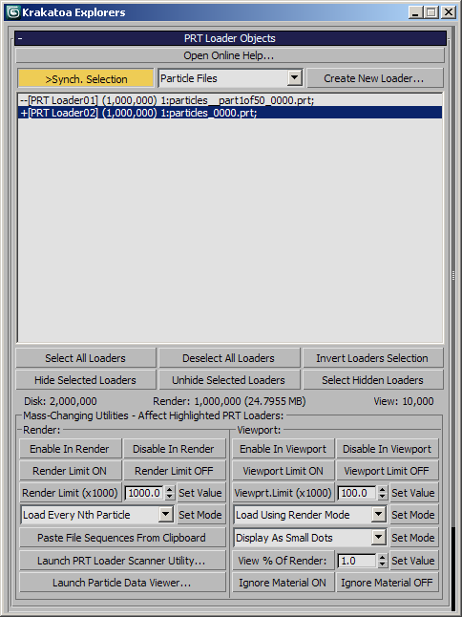The image size is (462, 617).
Task: Click Disable In Render
Action: pyautogui.click(x=174, y=449)
